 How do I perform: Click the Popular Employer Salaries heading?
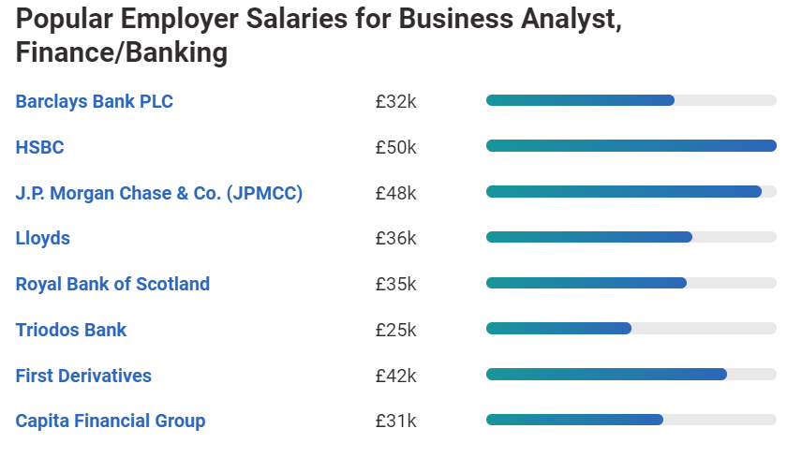coord(319,37)
